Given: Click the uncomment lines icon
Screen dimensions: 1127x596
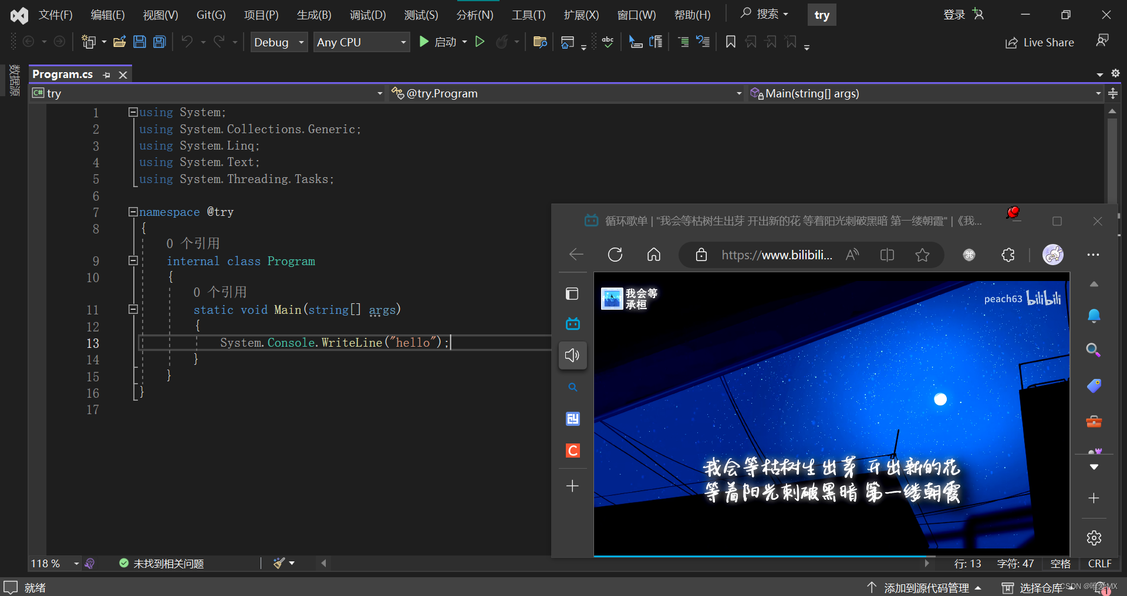Looking at the screenshot, I should pyautogui.click(x=703, y=42).
